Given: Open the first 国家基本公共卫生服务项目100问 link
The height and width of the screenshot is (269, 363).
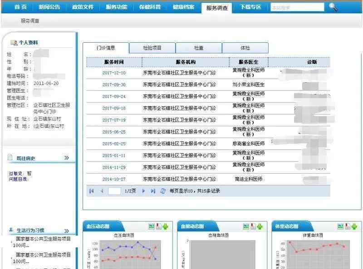Looking at the screenshot, I should pyautogui.click(x=42, y=242).
